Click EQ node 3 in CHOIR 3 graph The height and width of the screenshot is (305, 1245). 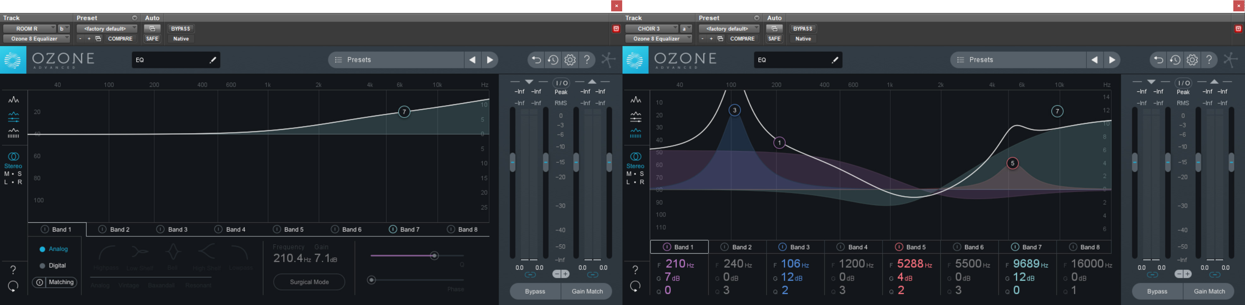[734, 110]
